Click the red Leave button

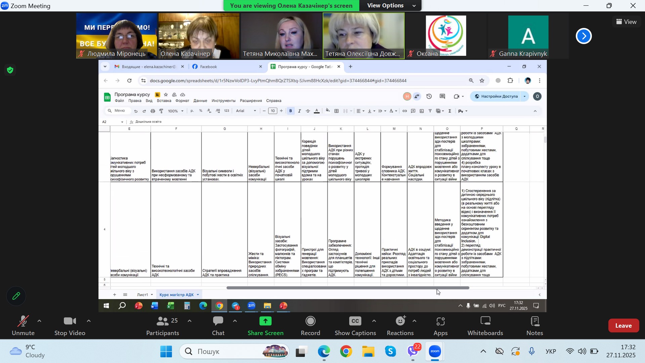point(623,325)
